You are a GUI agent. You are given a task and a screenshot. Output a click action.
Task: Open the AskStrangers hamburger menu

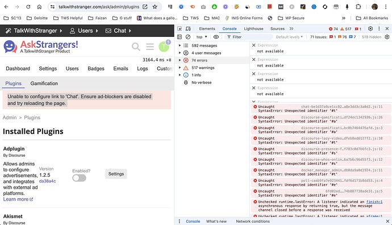[x=150, y=47]
